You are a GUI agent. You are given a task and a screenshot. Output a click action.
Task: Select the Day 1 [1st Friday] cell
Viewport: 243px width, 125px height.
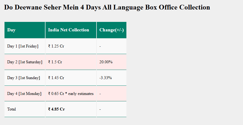pyautogui.click(x=23, y=46)
